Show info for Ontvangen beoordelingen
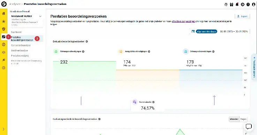This screenshot has width=257, height=135. click(x=213, y=51)
